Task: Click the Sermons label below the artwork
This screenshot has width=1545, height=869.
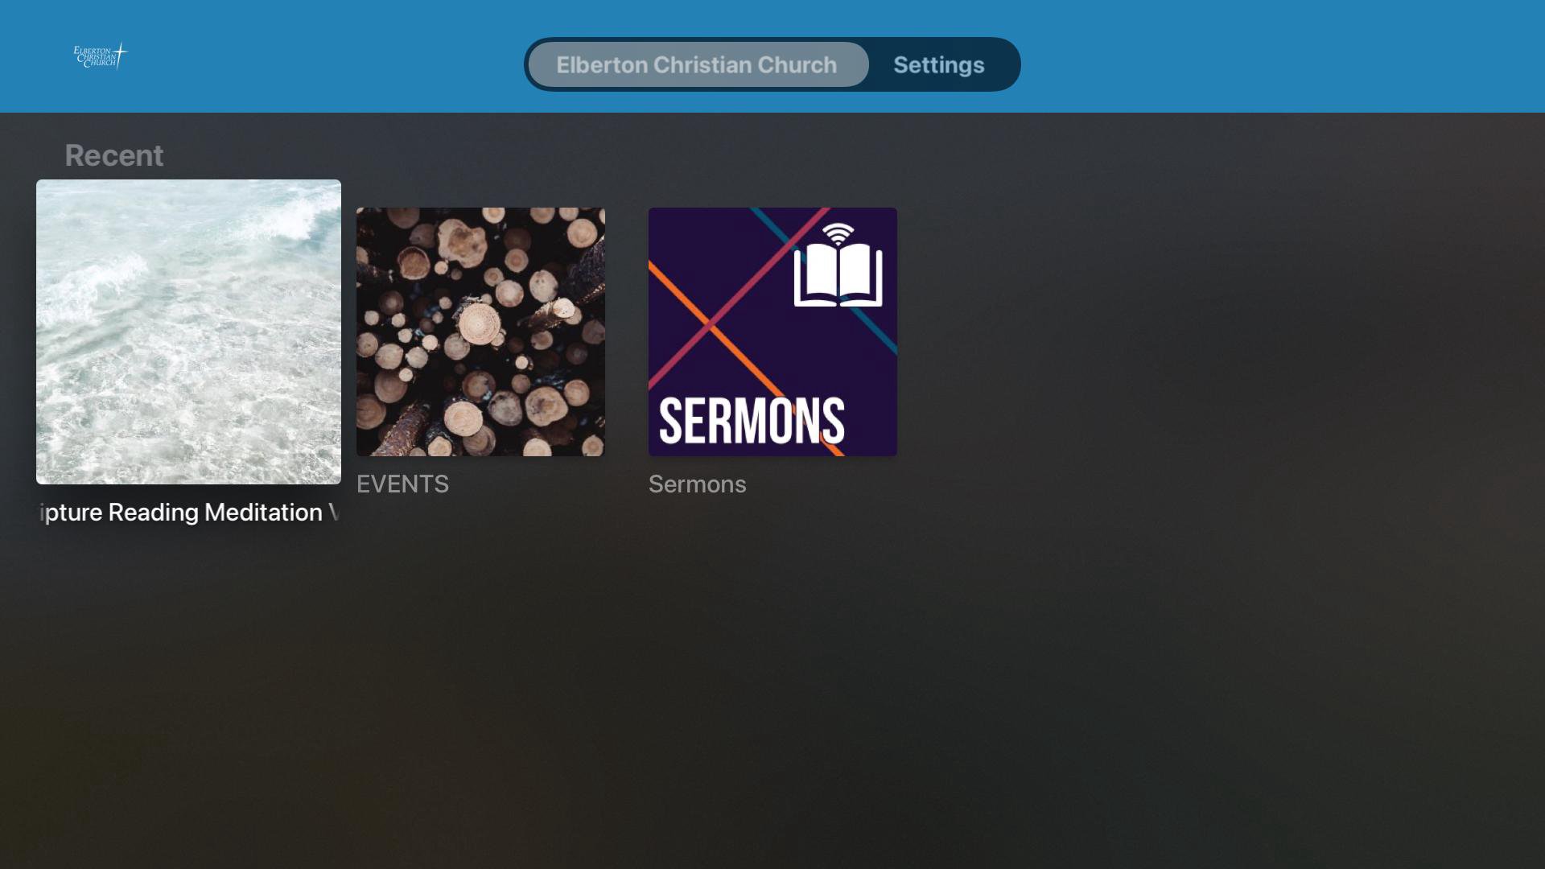Action: 697,484
